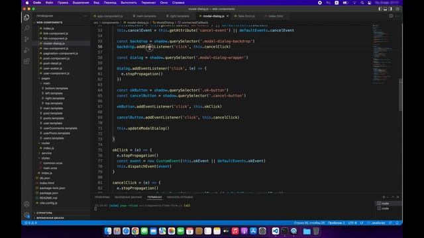Open Google Chrome from the Dock
This screenshot has height=238, width=424.
(x=135, y=231)
